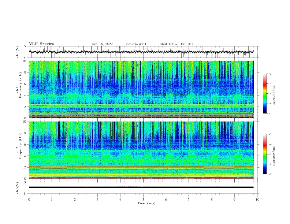
Task: Click the ch.2 spectrogram panel
Action: click(x=141, y=150)
